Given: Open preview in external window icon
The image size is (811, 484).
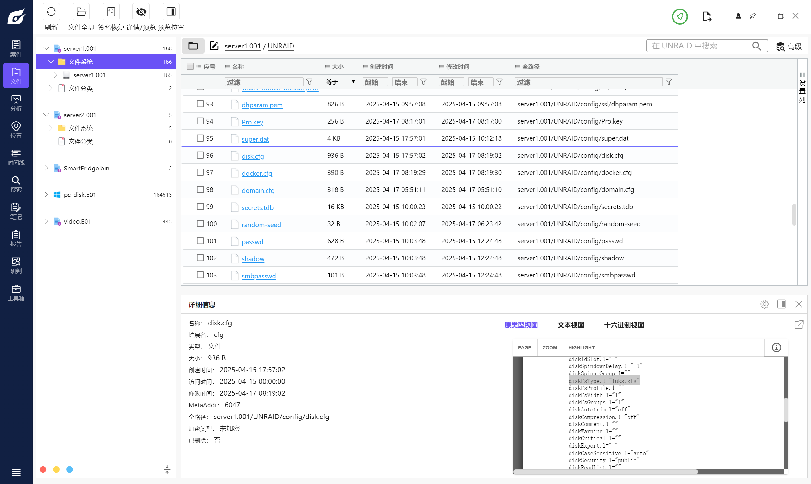Looking at the screenshot, I should click(799, 325).
